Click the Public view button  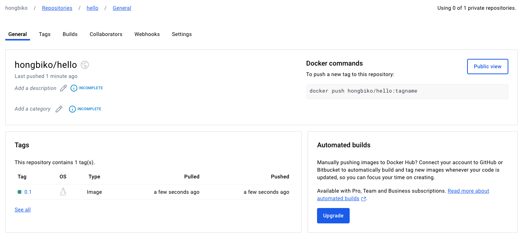(x=487, y=66)
